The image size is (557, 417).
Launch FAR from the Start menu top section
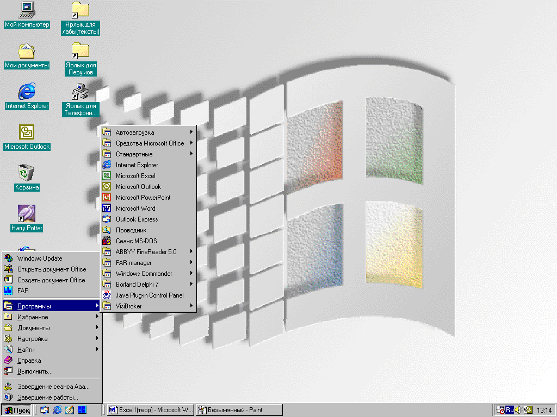[x=51, y=291]
